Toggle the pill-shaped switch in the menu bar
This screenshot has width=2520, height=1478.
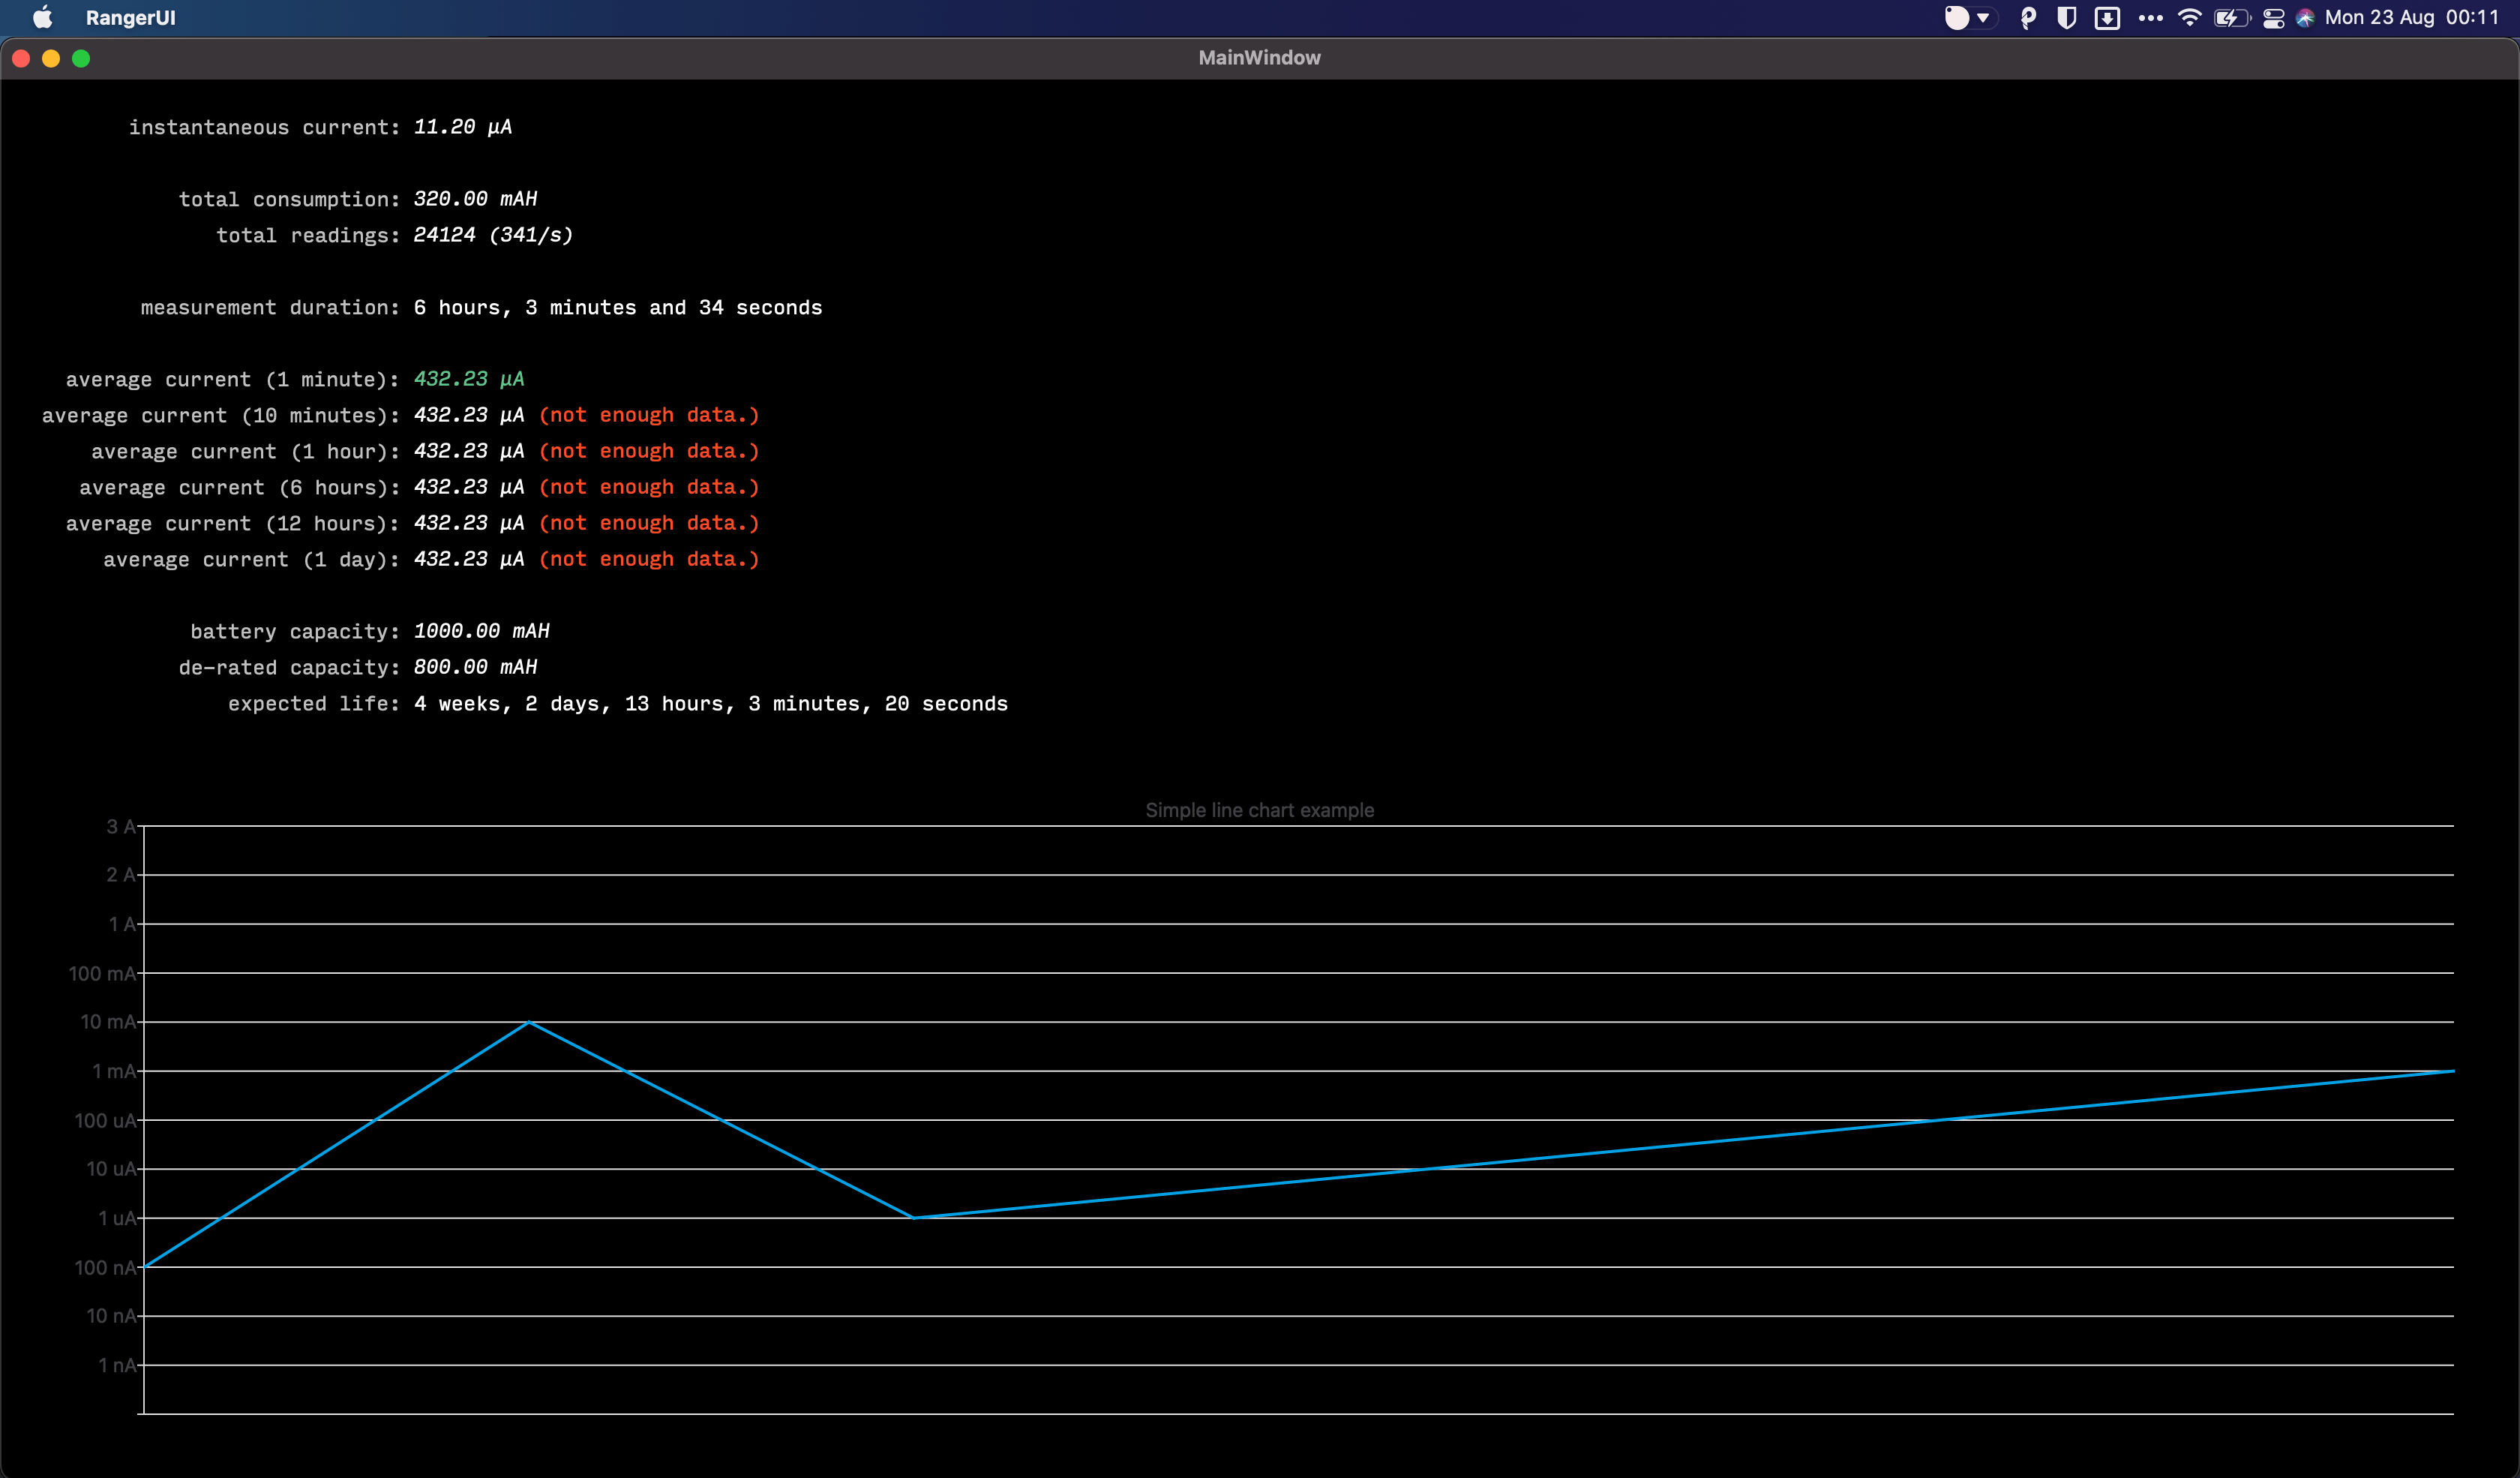(x=1957, y=17)
